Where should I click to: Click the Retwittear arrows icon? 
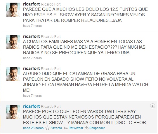tap(66, 128)
